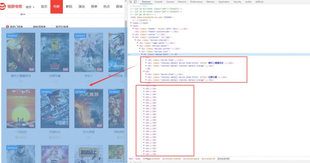
Task: Open the AdBlock tab
Action: tap(259, 2)
